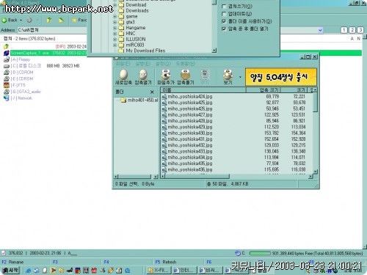Screen dimensions: 367x275
Task: Click the up-folder arrow icon in X-File toolbar
Action: pos(49,20)
